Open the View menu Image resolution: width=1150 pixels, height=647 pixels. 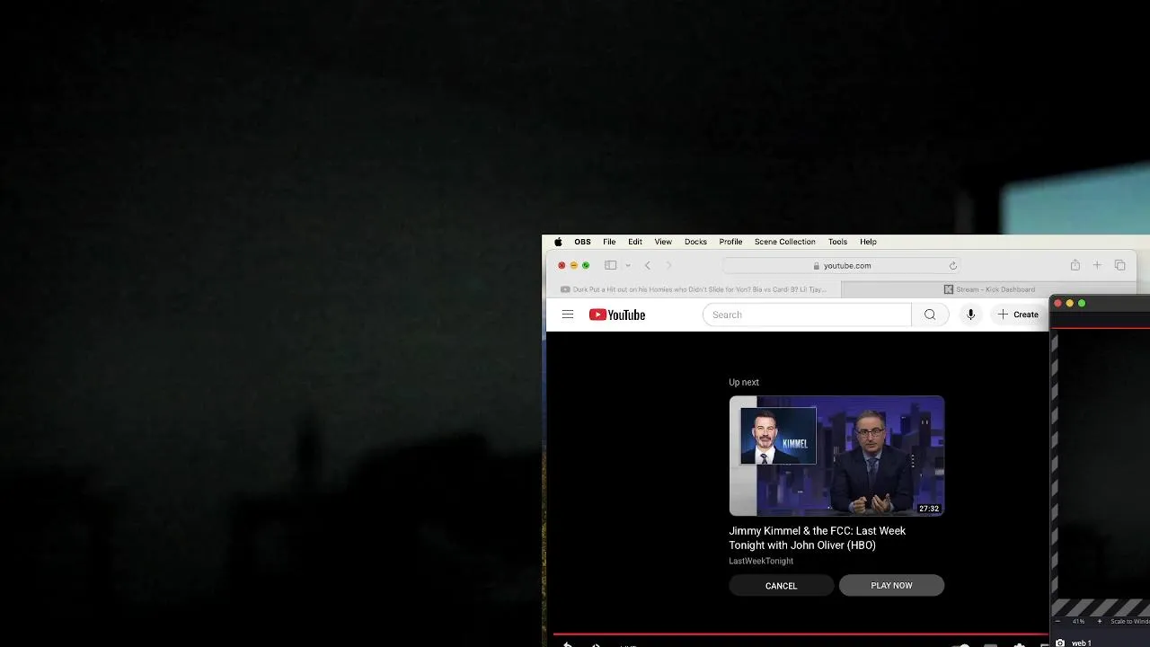coord(663,242)
